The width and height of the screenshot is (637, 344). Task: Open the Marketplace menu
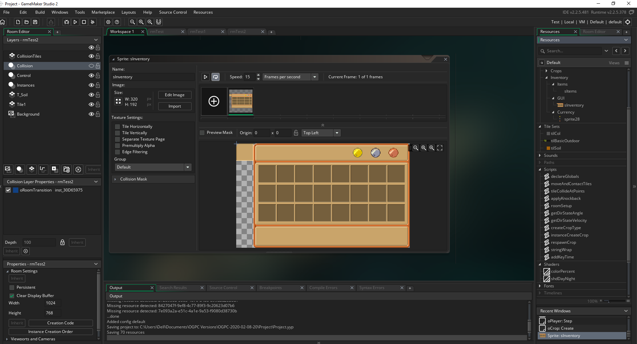[103, 12]
